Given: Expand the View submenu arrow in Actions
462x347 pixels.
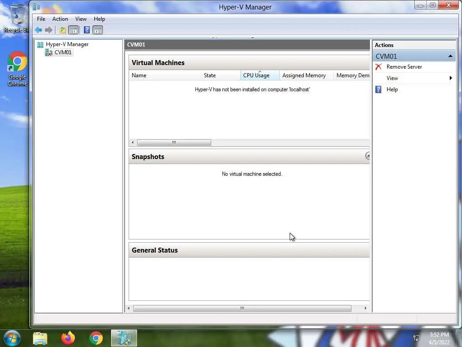Looking at the screenshot, I should point(451,78).
